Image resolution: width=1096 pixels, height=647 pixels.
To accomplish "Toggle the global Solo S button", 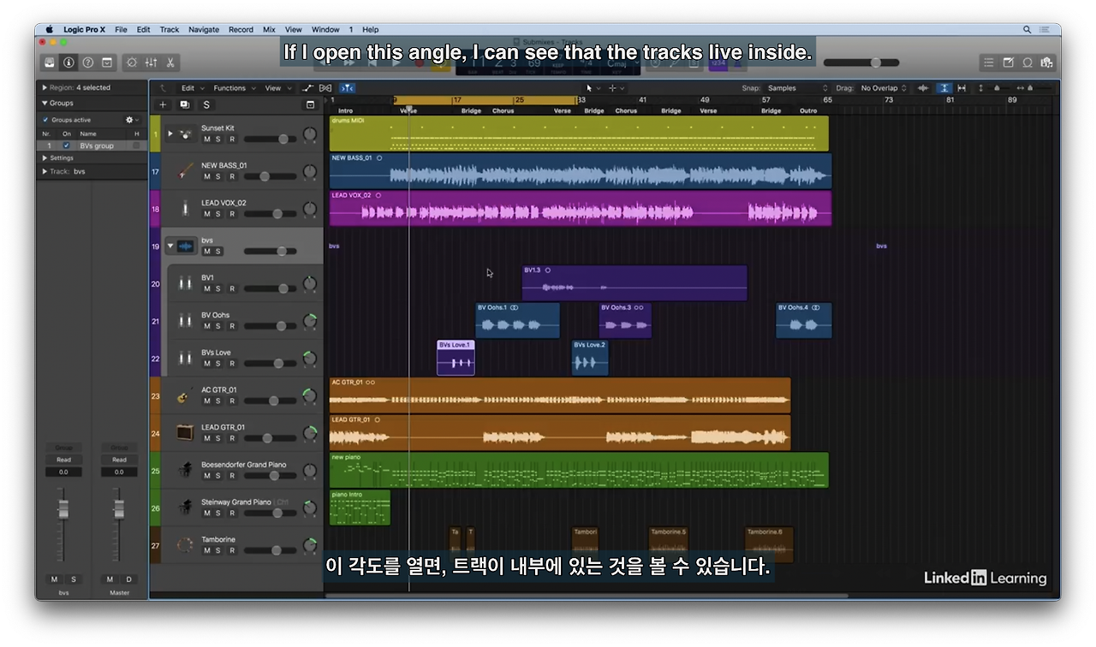I will point(206,105).
